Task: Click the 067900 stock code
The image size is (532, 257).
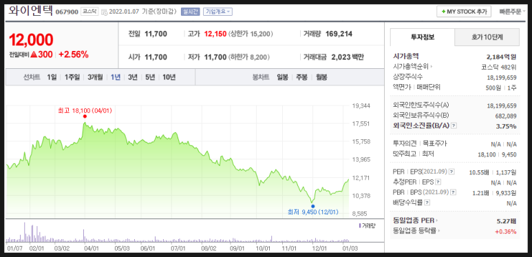Action: tap(67, 12)
